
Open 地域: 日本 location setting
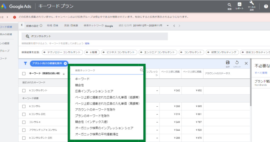[x=52, y=26]
